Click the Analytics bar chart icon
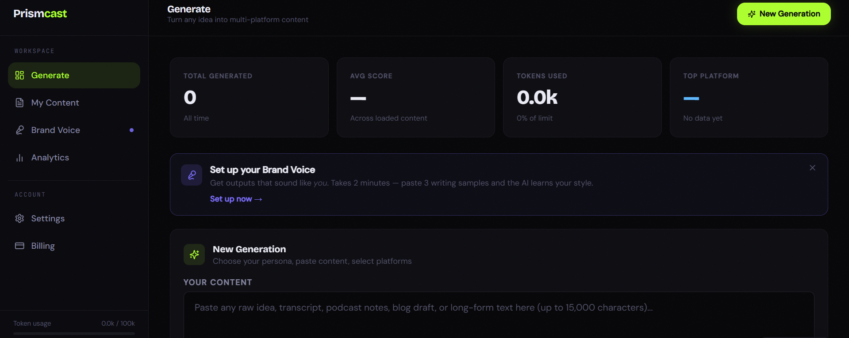Image resolution: width=849 pixels, height=338 pixels. (19, 158)
